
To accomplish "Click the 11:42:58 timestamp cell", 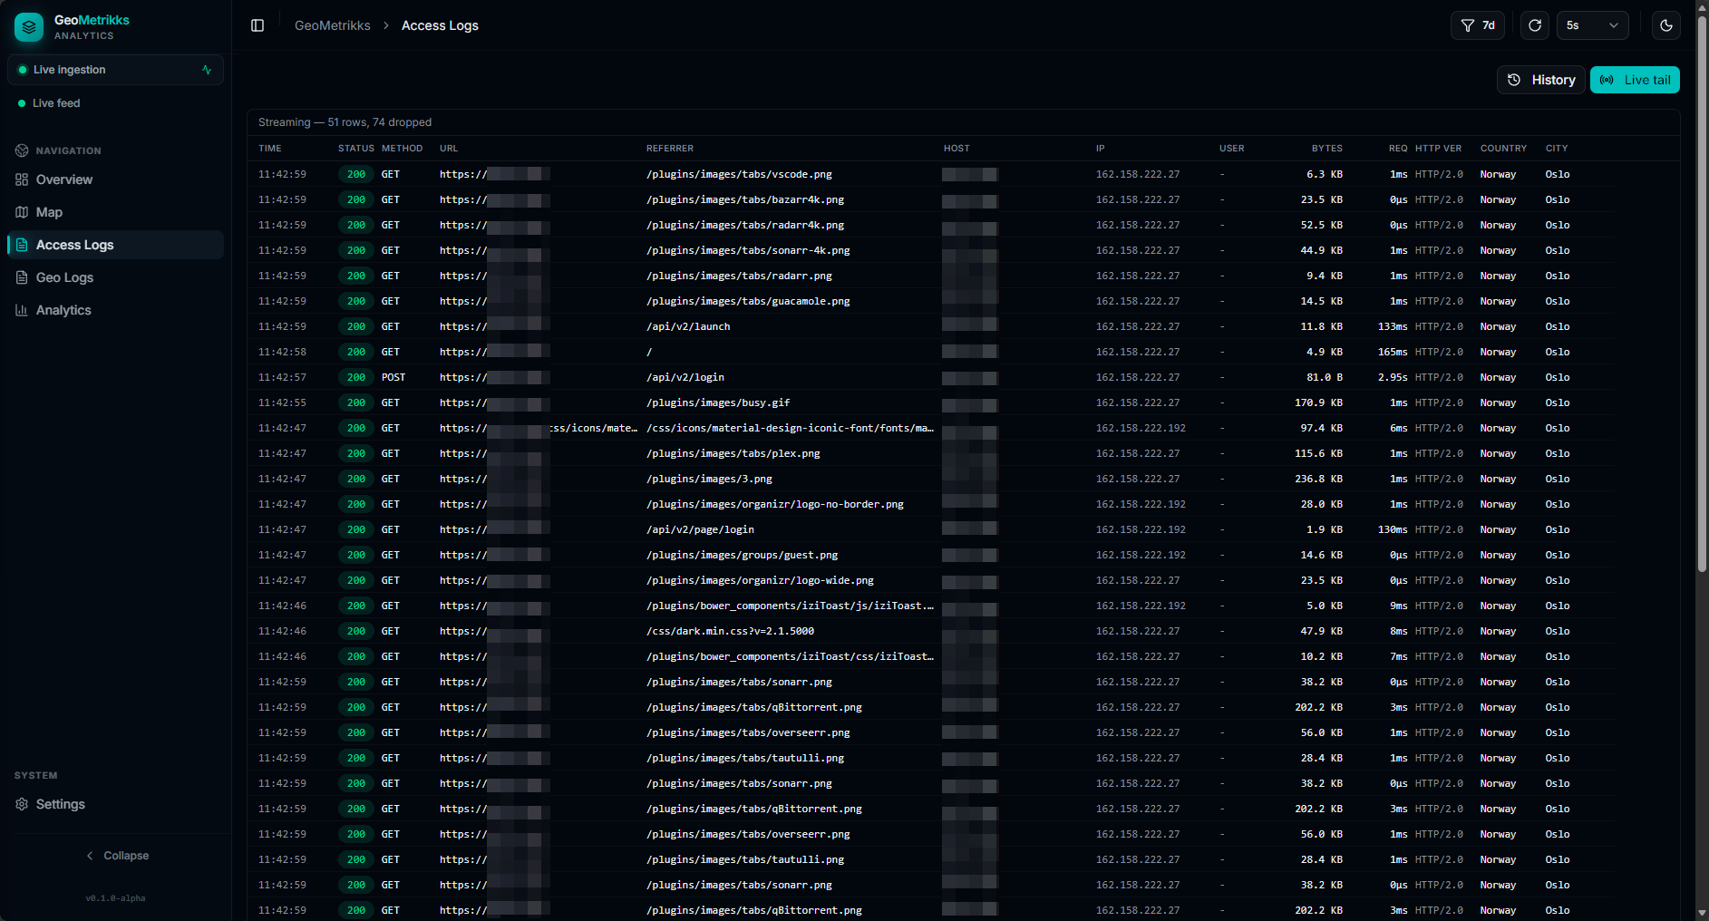I will (282, 352).
